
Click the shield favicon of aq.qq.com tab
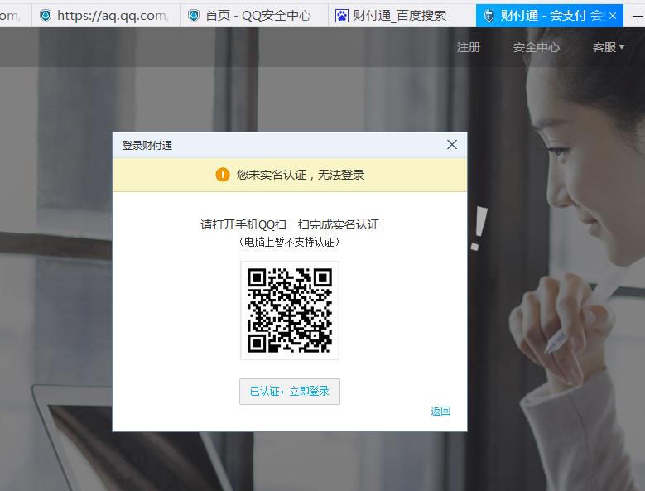coord(46,16)
